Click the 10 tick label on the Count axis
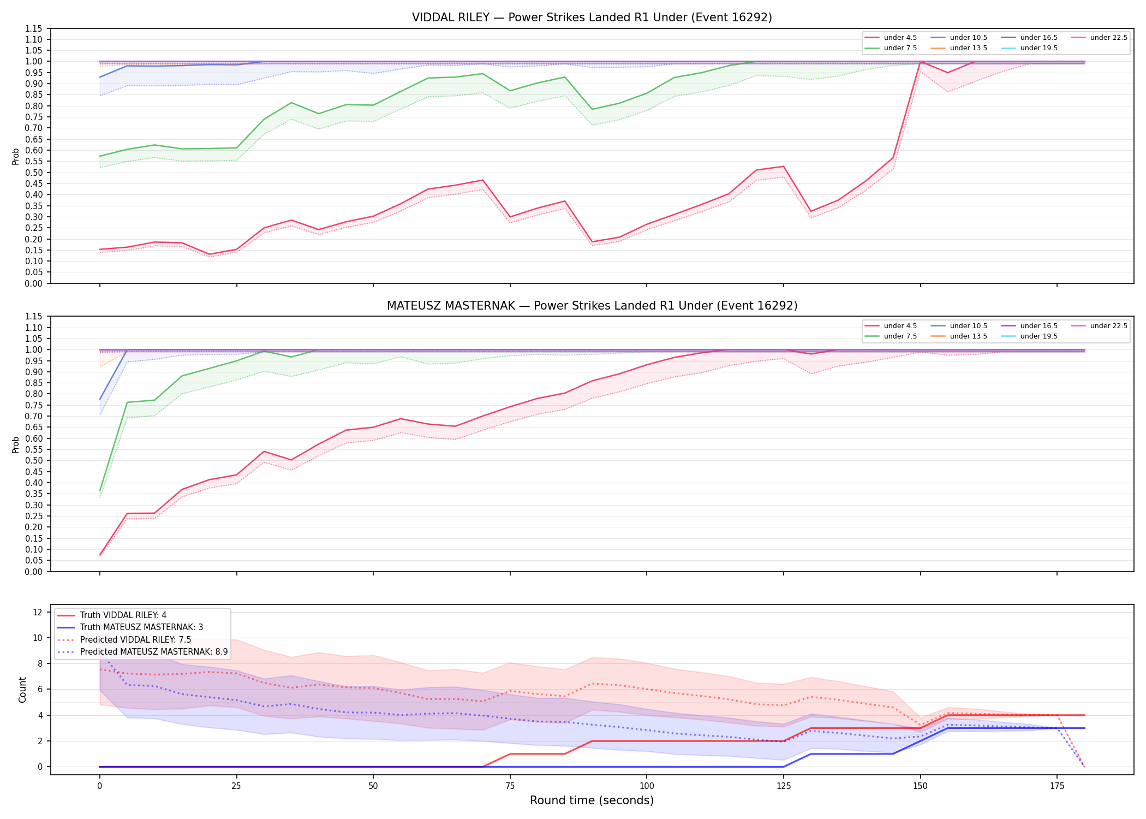The width and height of the screenshot is (1146, 819). 38,638
